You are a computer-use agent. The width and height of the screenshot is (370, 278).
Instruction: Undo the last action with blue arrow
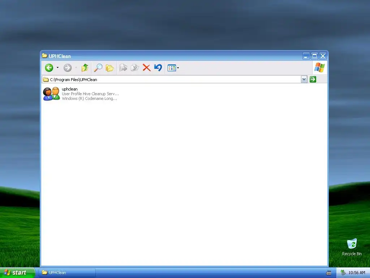[x=158, y=68]
